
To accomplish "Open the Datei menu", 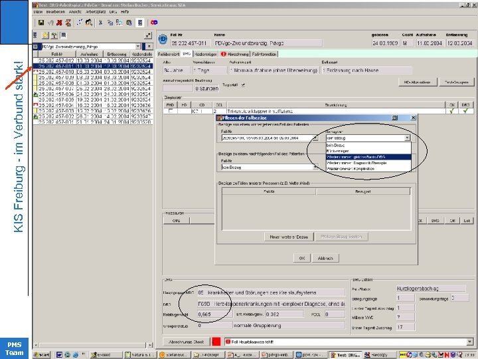I will click(38, 11).
